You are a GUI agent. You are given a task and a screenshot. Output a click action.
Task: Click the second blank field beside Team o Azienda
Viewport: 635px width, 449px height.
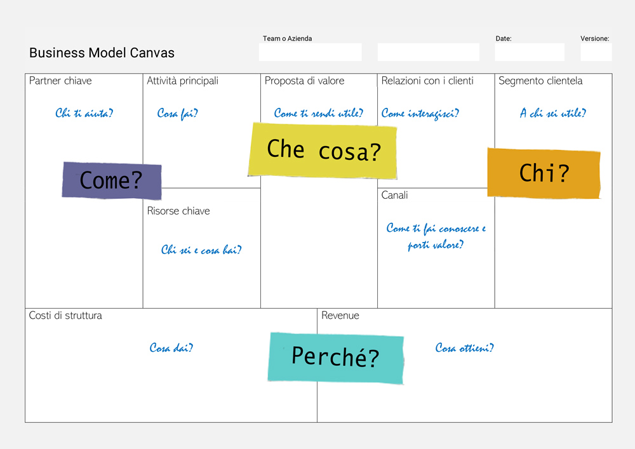[x=429, y=52]
